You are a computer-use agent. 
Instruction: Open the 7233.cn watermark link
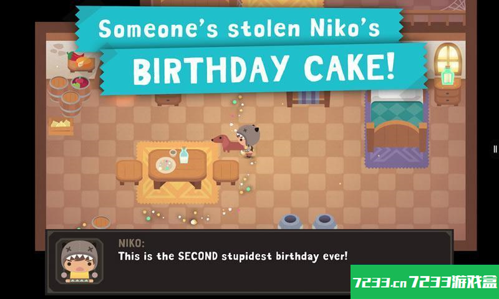[425, 282]
